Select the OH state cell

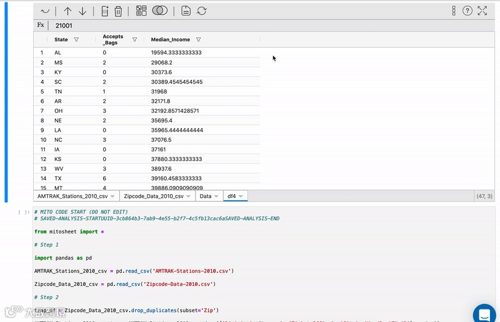tap(71, 111)
